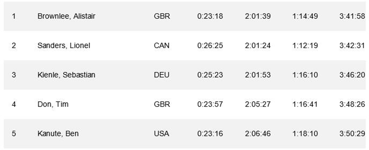
Task: Select the rank number 4 cell
Action: (x=14, y=104)
